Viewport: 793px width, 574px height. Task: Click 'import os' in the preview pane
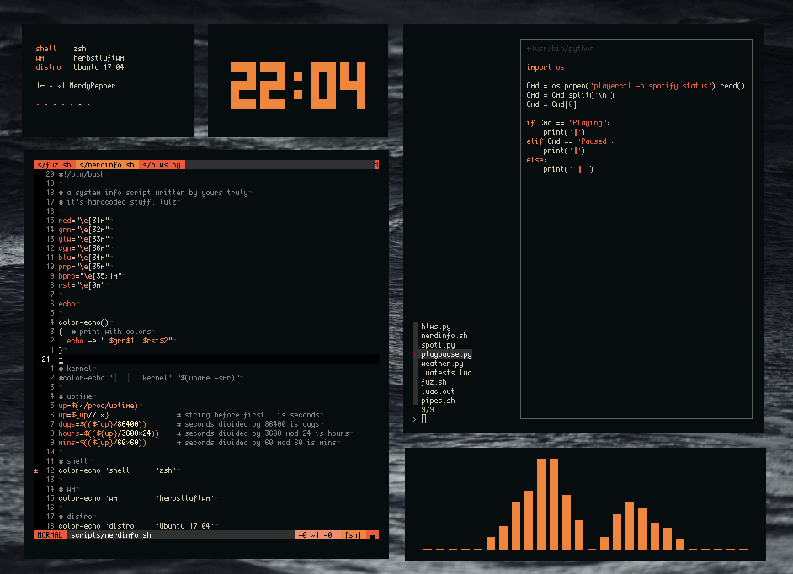[x=546, y=67]
